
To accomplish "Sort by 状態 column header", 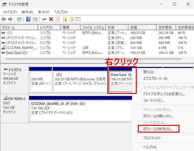I will [x=117, y=27].
